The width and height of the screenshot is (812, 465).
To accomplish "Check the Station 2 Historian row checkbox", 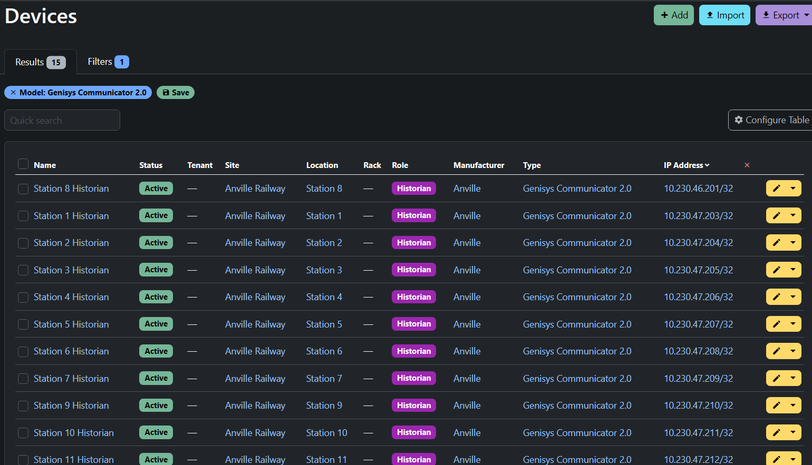I will tap(23, 243).
